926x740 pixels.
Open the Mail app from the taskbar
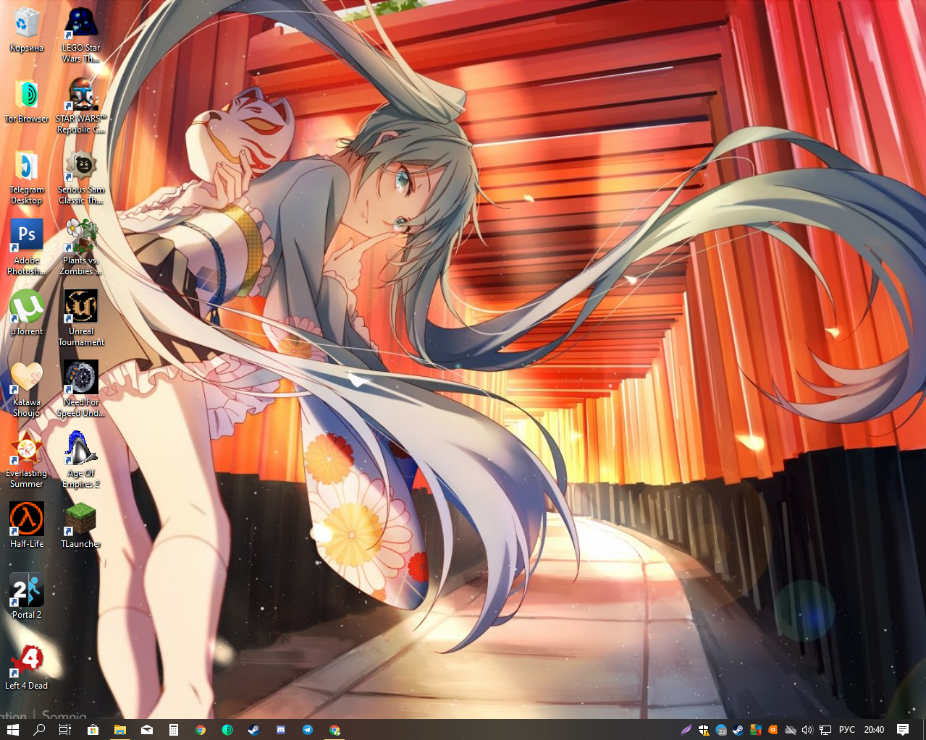pos(147,730)
